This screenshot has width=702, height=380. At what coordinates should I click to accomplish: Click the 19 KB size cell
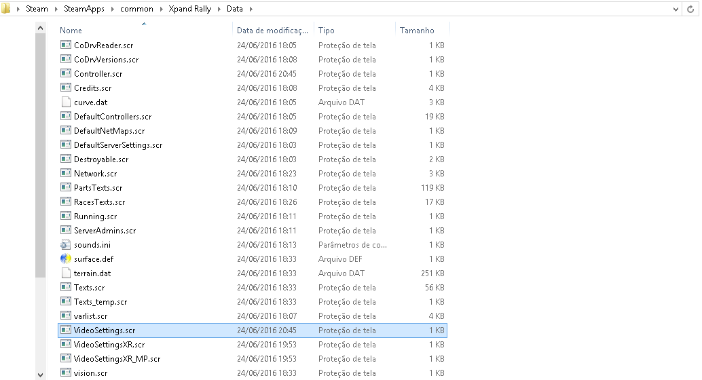[x=435, y=117]
